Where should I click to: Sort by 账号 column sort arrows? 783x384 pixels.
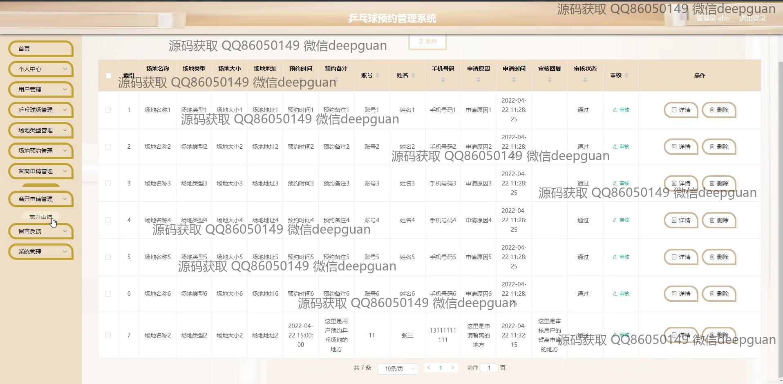(x=377, y=75)
